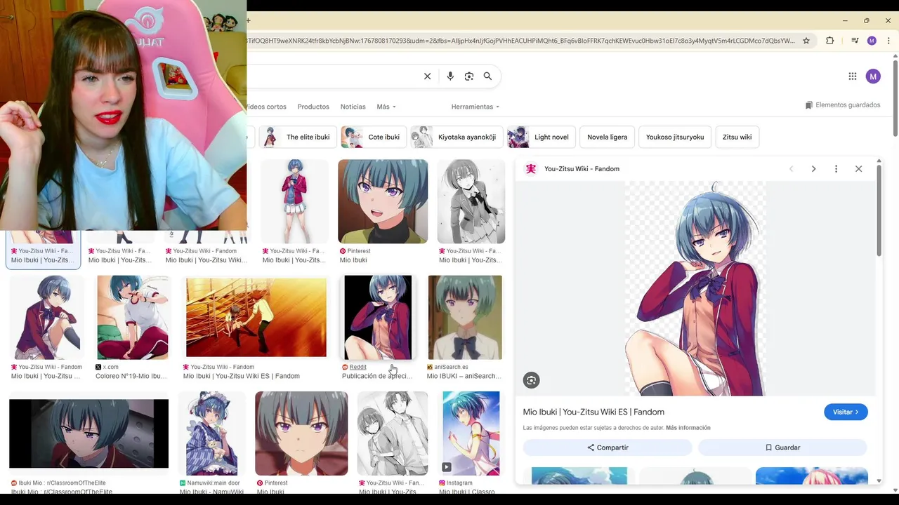Click the Visitar button
This screenshot has width=899, height=505.
tap(846, 412)
